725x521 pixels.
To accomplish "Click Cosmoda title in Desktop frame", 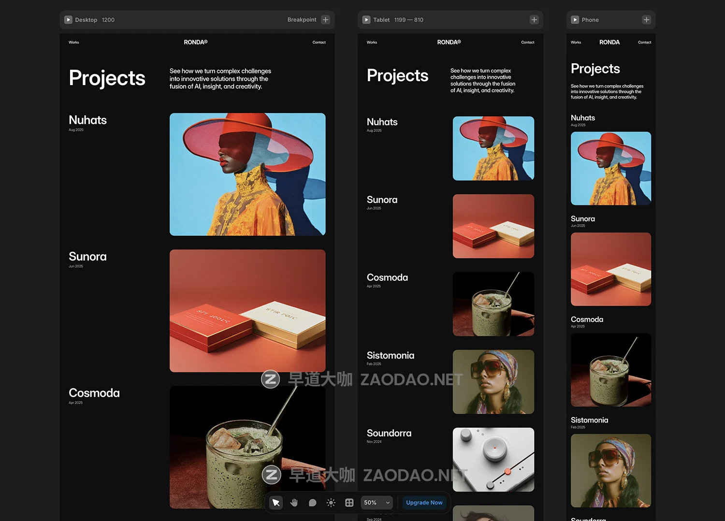I will [94, 393].
